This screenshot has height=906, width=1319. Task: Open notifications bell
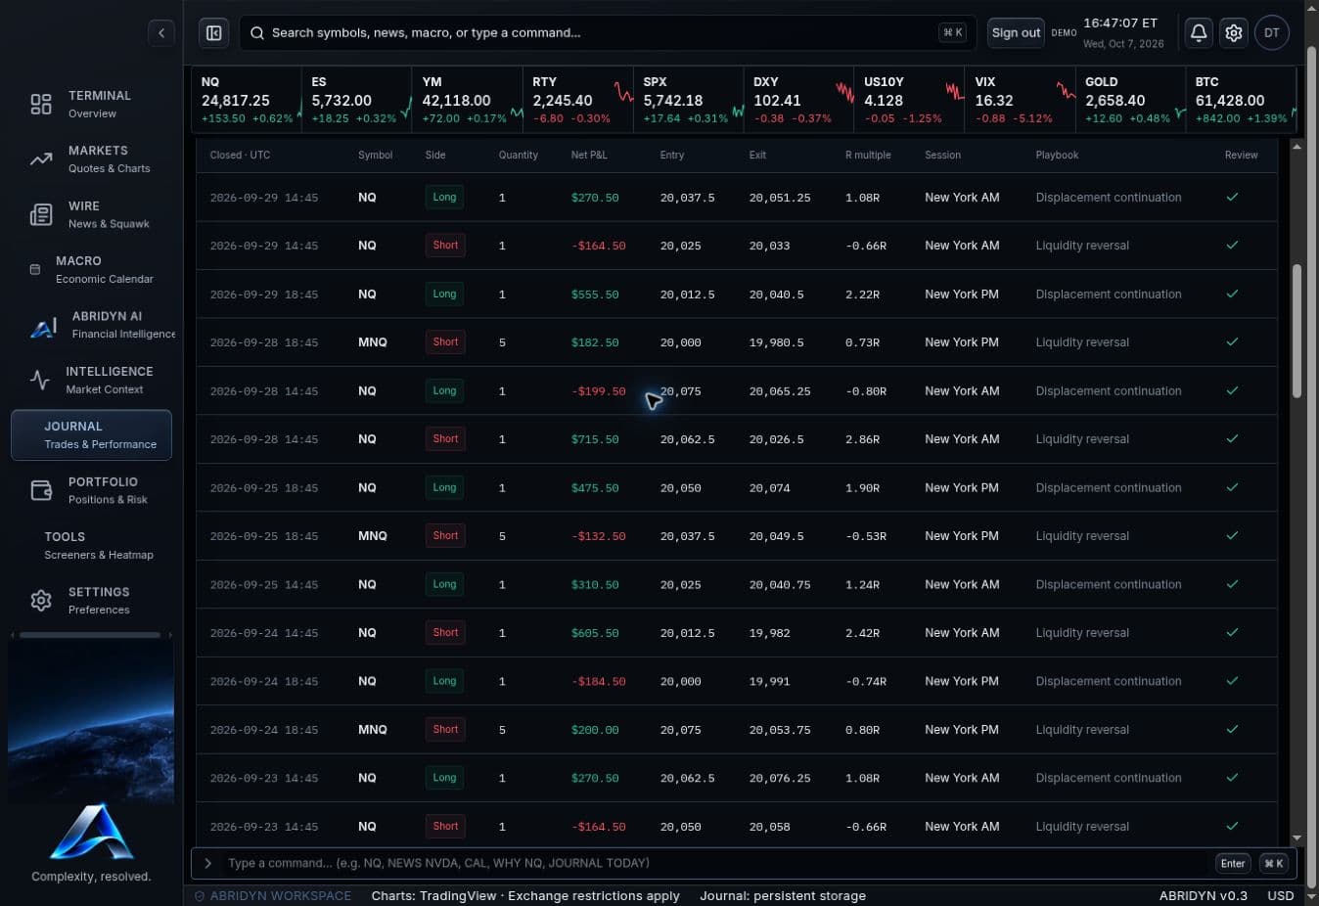coord(1199,32)
